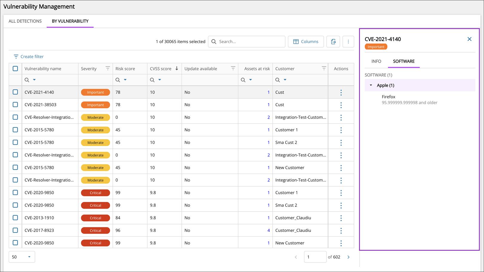Select the CVE-2017-8923 row checkbox

tap(15, 230)
